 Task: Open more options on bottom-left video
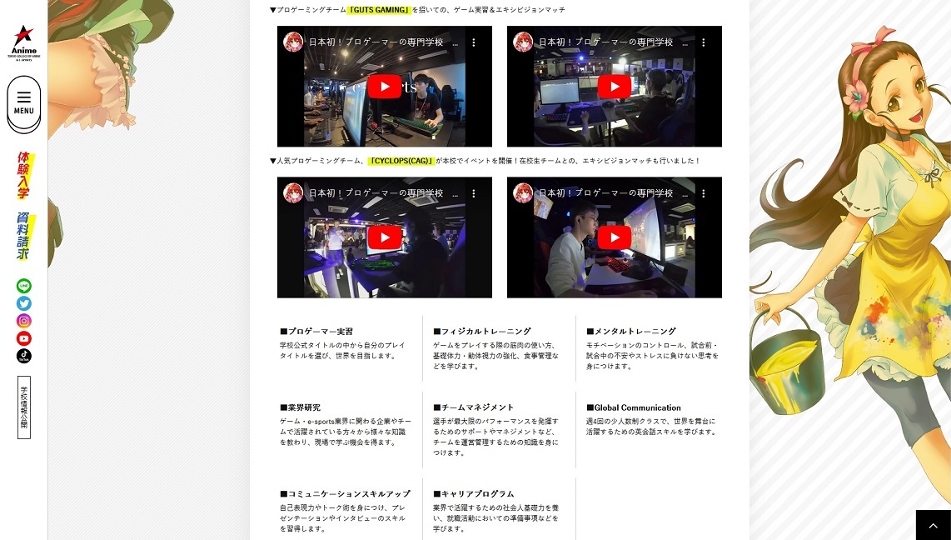point(474,193)
